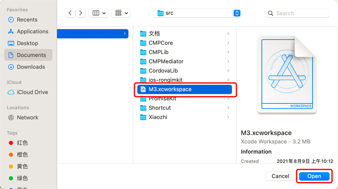Go back with the left chevron button
The image size is (338, 189).
pos(70,13)
